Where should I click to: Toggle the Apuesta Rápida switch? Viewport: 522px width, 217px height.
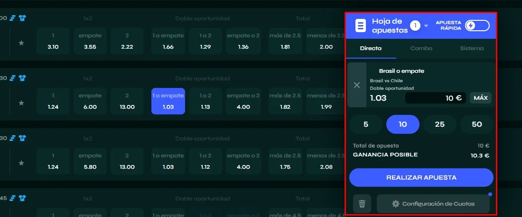click(x=477, y=26)
